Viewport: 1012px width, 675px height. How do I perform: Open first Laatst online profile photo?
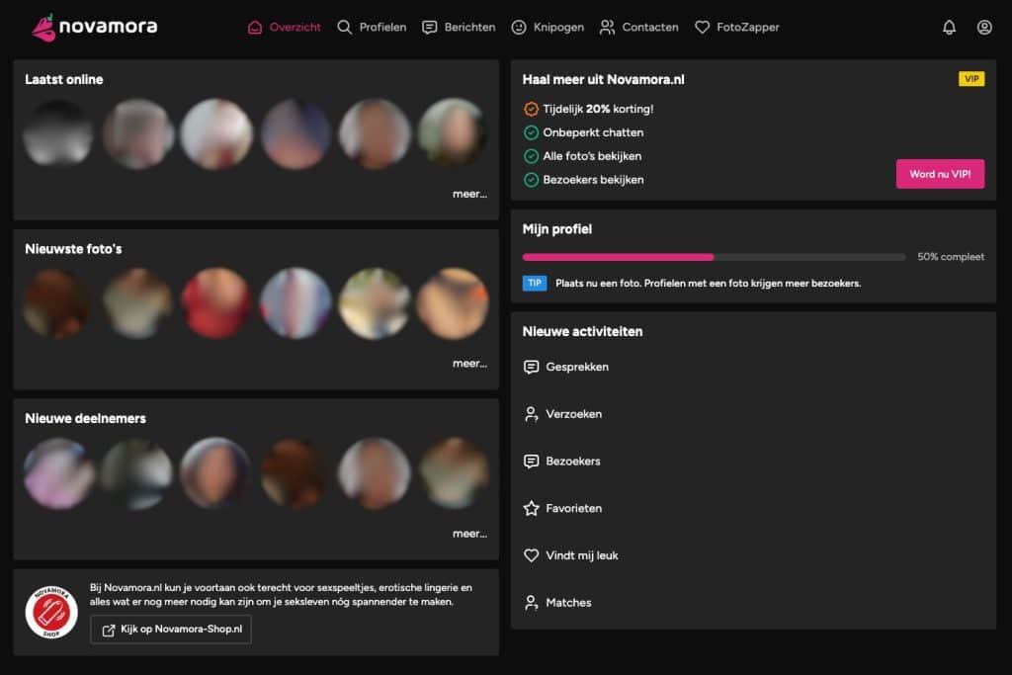[x=58, y=133]
